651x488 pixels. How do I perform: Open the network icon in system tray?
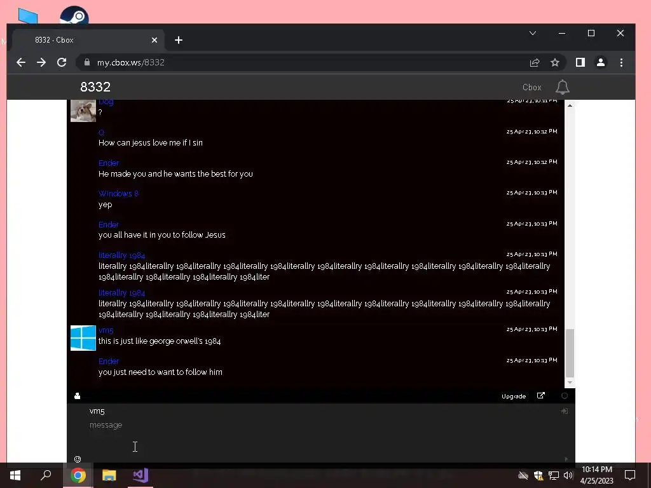(554, 475)
